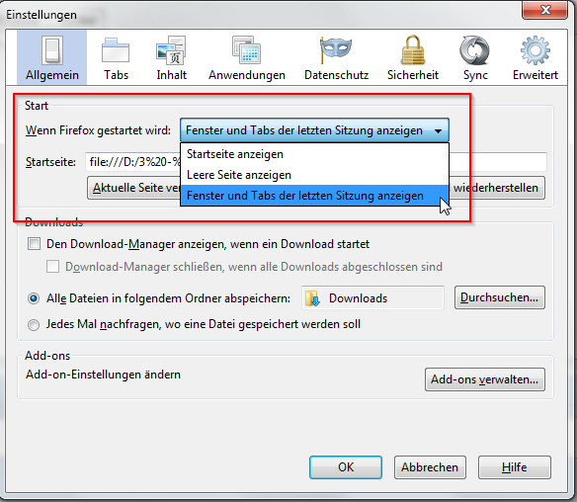Choose Jedes Mal nachfragen radio option
The image size is (577, 502).
click(x=34, y=324)
